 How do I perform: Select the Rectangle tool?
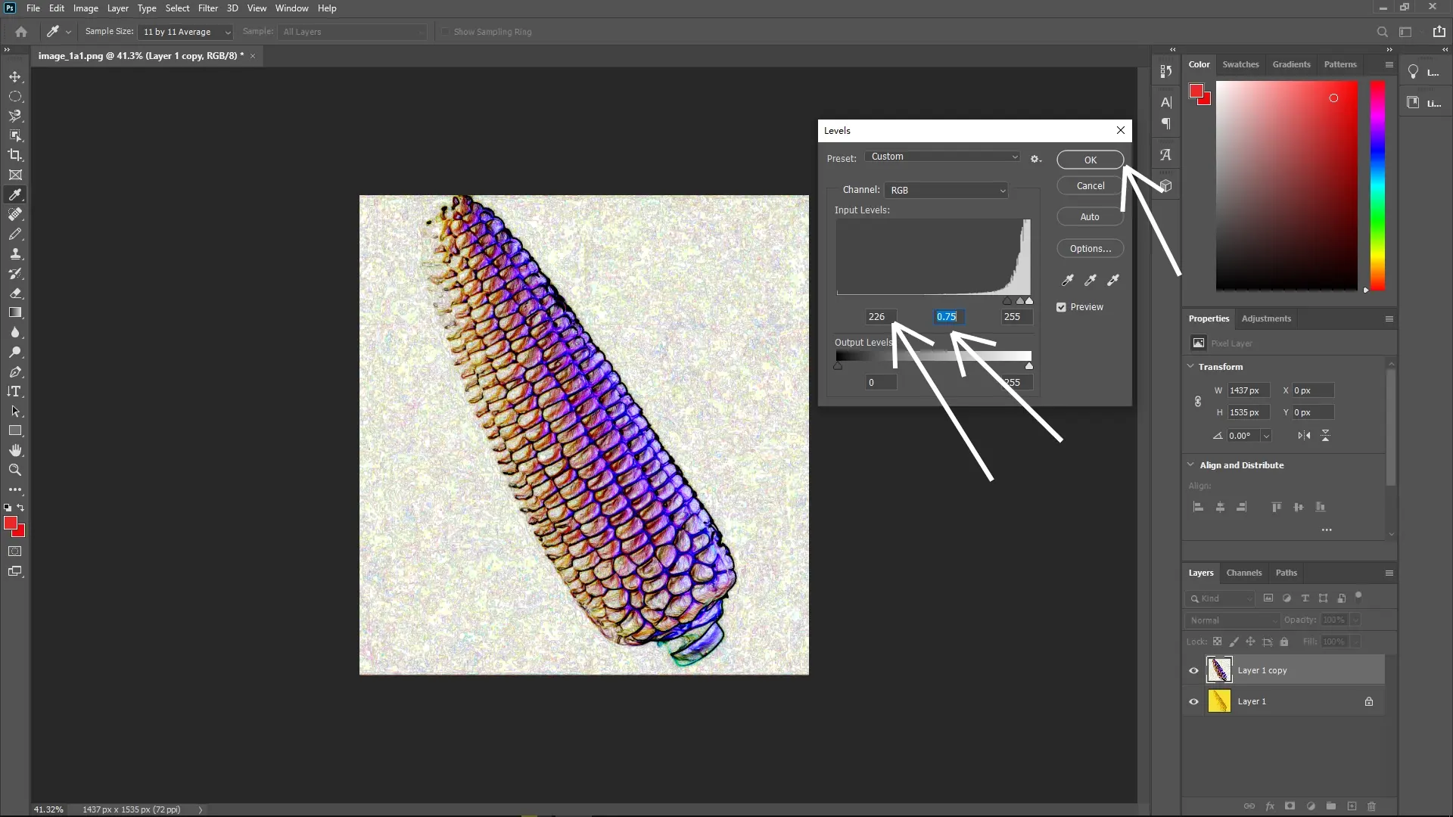(x=15, y=430)
